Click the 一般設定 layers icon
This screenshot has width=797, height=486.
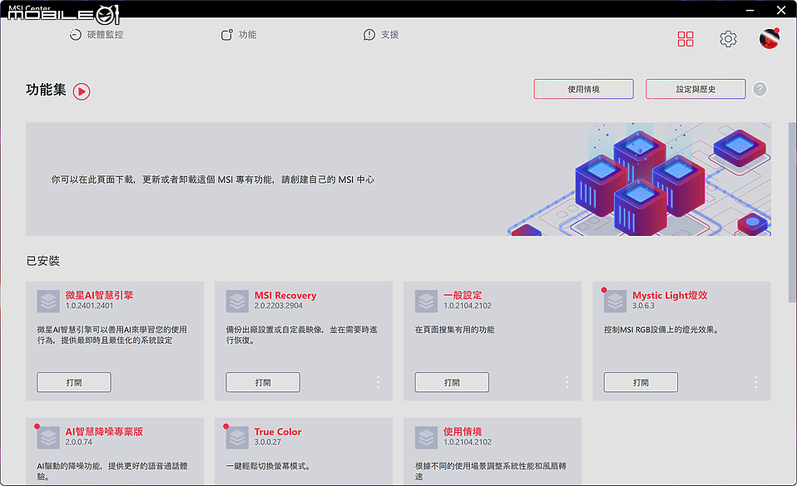click(x=427, y=301)
